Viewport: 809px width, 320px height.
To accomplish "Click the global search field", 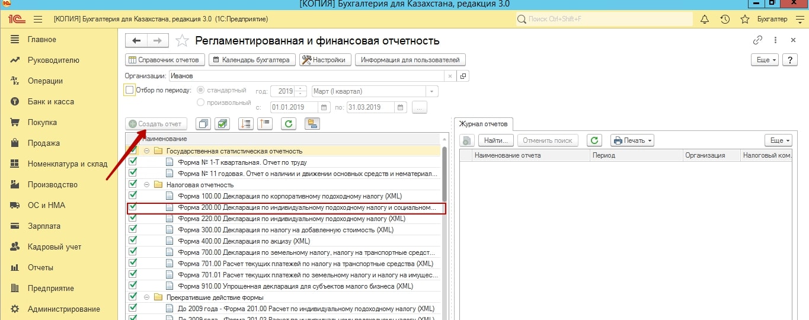I will 605,20.
